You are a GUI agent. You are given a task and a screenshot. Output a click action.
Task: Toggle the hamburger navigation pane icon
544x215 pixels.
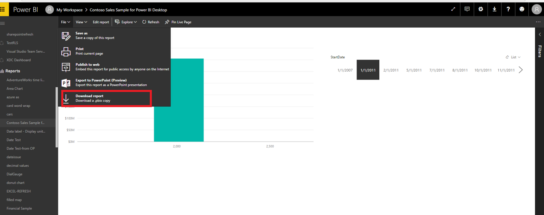(x=2, y=24)
